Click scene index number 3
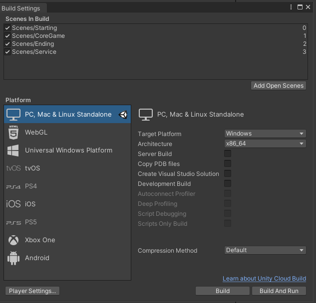 pyautogui.click(x=305, y=52)
